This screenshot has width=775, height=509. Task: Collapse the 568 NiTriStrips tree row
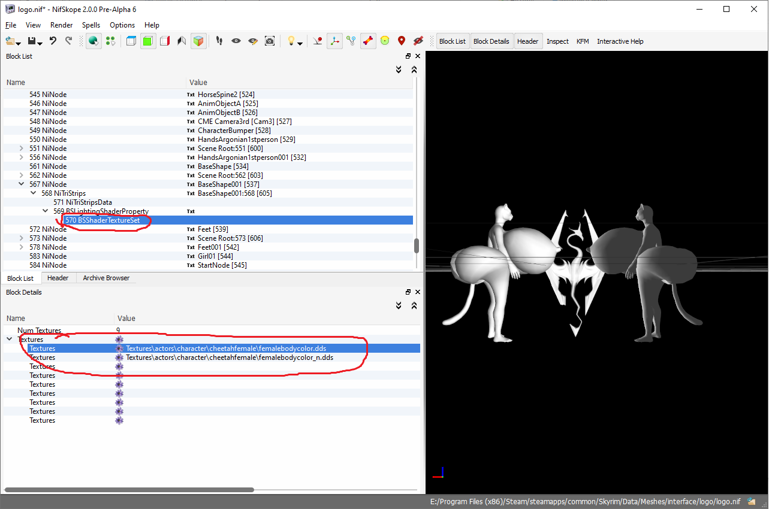pyautogui.click(x=34, y=193)
